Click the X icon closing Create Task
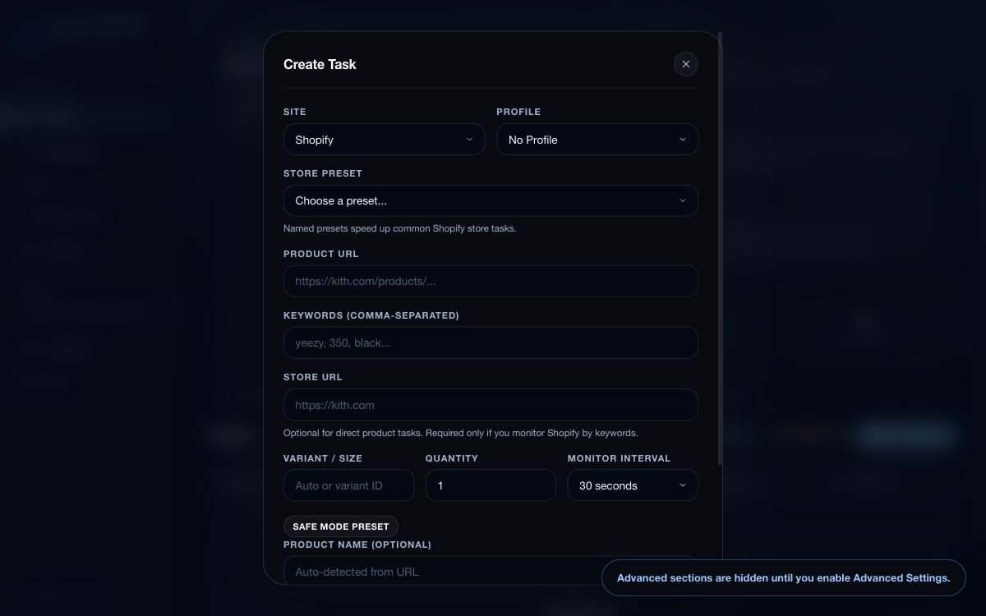This screenshot has height=616, width=986. (x=685, y=64)
